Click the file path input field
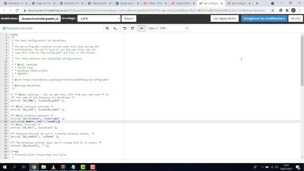Screen dimensions: 304x171 coord(40,19)
